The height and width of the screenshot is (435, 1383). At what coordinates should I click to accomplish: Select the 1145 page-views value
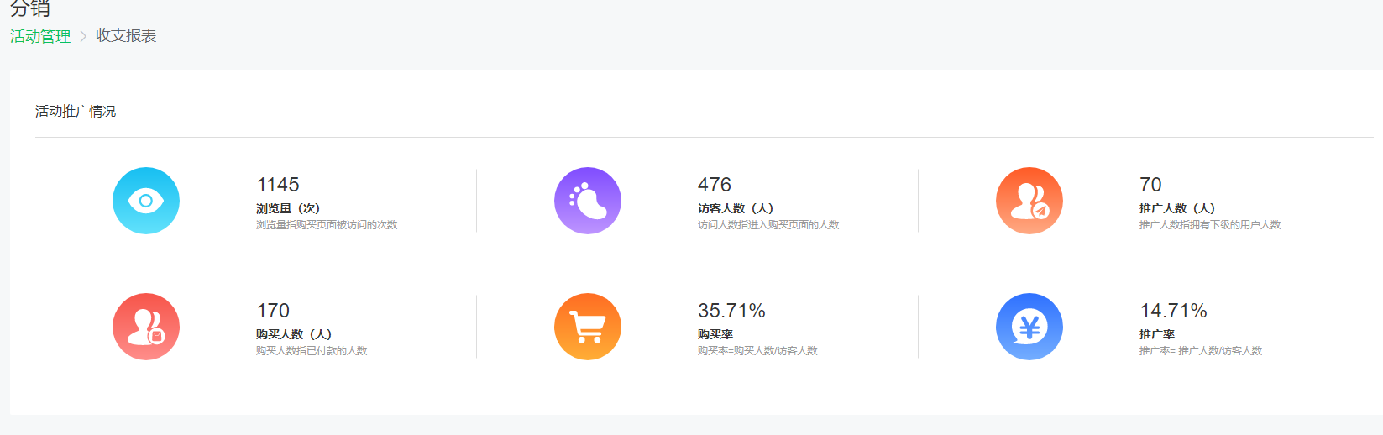[278, 185]
